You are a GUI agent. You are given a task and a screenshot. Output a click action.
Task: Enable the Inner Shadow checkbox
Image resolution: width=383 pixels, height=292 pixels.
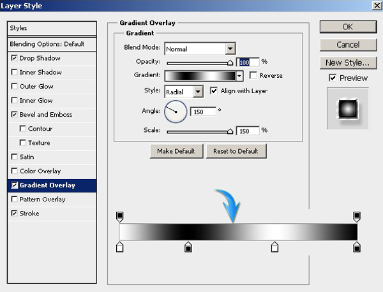click(x=15, y=72)
